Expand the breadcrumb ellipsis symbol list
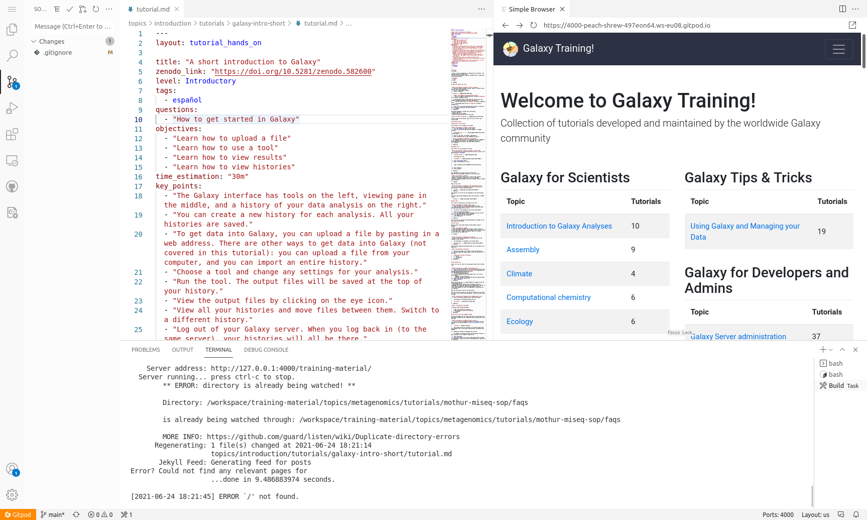 (349, 23)
